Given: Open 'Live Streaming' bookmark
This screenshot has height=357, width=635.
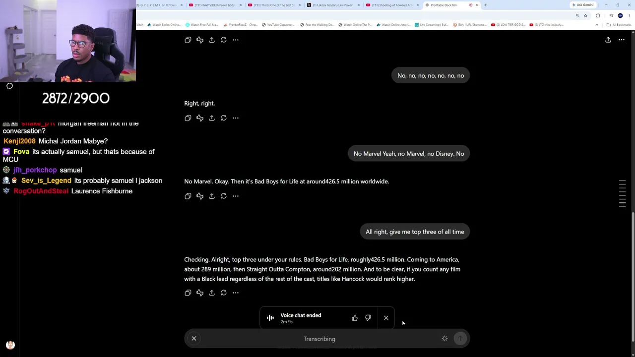Looking at the screenshot, I should tap(432, 25).
